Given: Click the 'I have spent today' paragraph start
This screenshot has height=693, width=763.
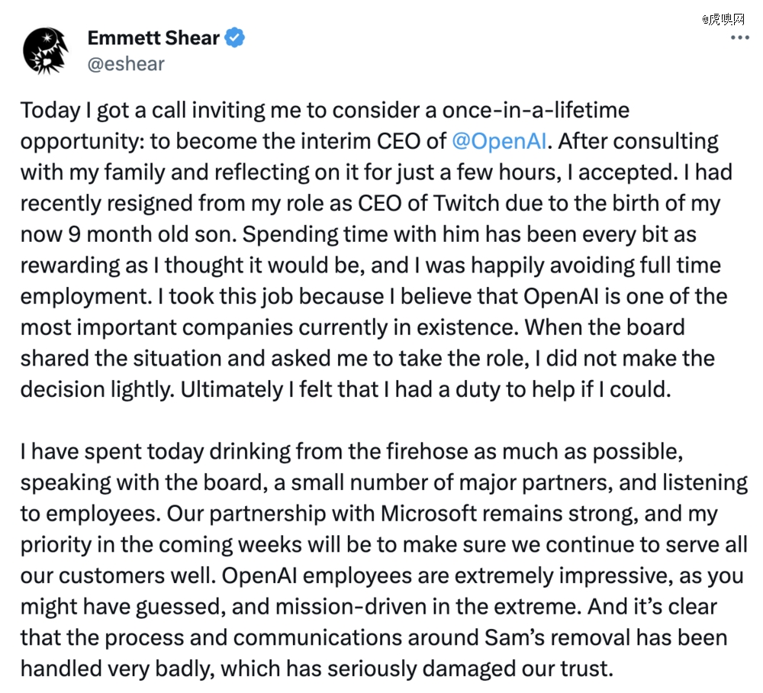Looking at the screenshot, I should click(x=112, y=452).
